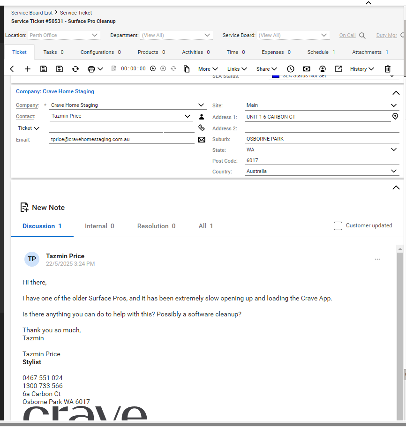Collapse the notes section chevron
Screen dimensions: 406x427
click(396, 187)
